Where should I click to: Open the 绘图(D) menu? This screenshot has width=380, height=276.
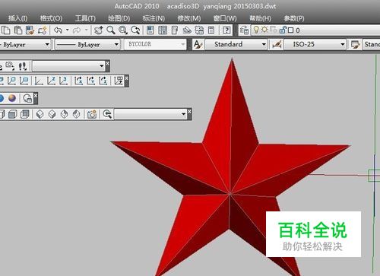119,18
